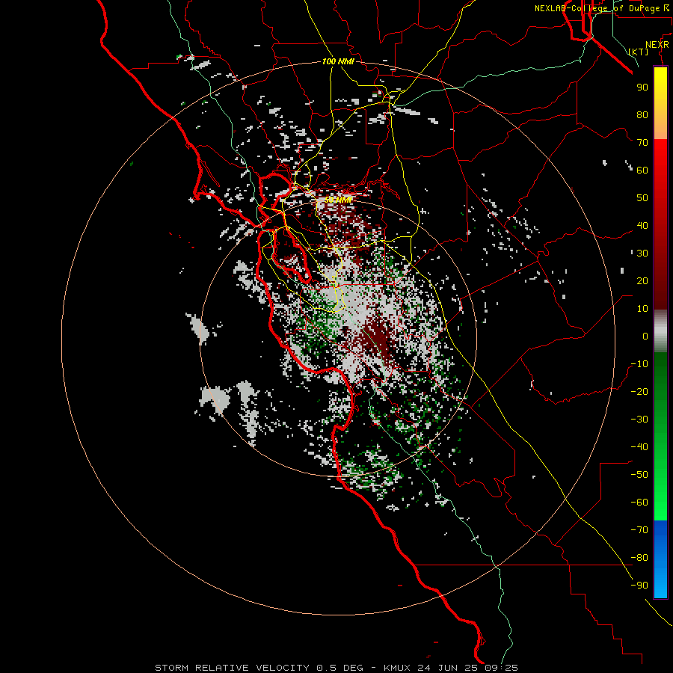Click the 09:25 timestamp in caption

click(x=500, y=668)
